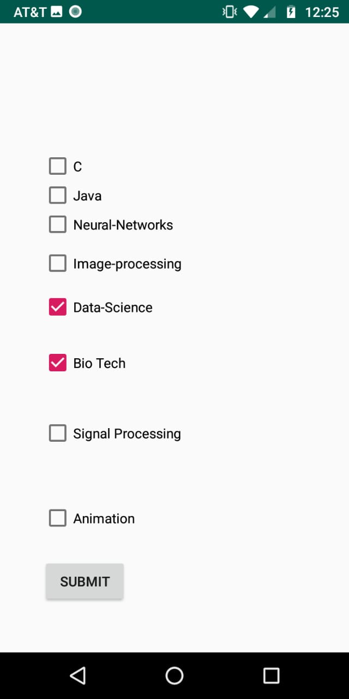Tick the Image-processing checkbox
The height and width of the screenshot is (699, 349).
(58, 264)
